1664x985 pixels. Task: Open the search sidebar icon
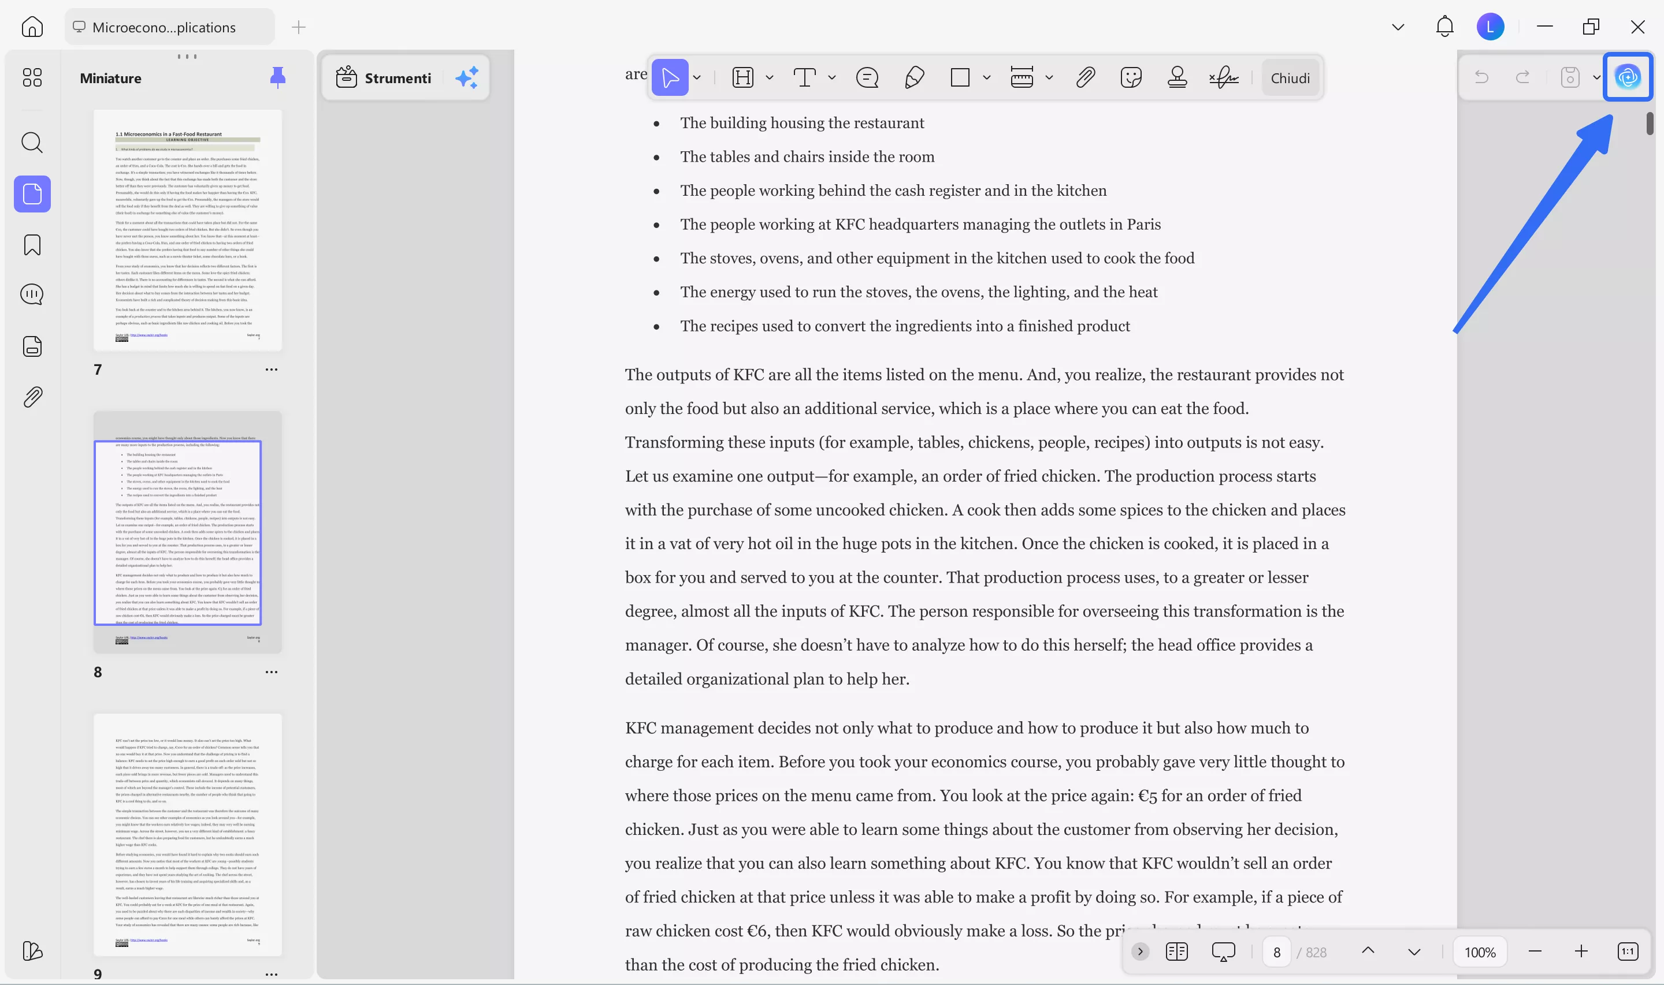[x=32, y=142]
